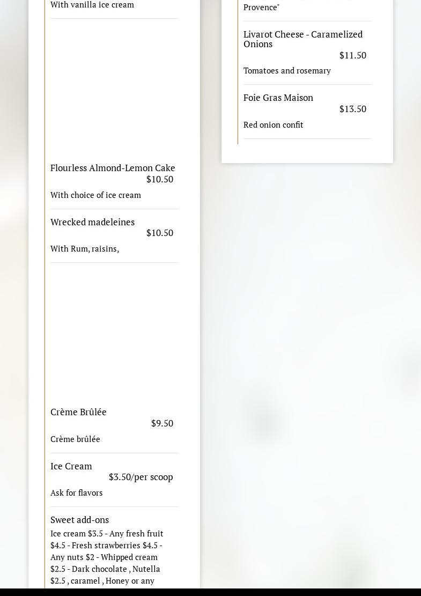421x596 pixels.
Task: Click the Ice Cream item heading
Action: tap(71, 466)
